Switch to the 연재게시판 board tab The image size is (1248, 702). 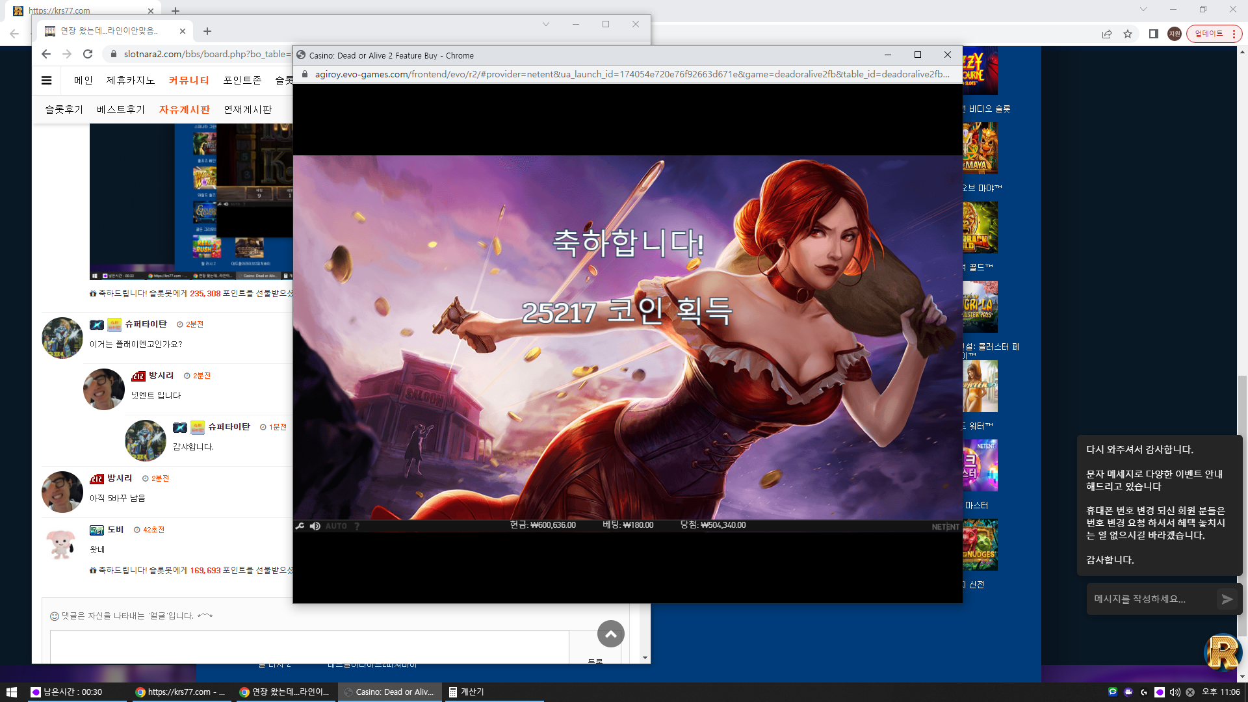[x=248, y=110]
